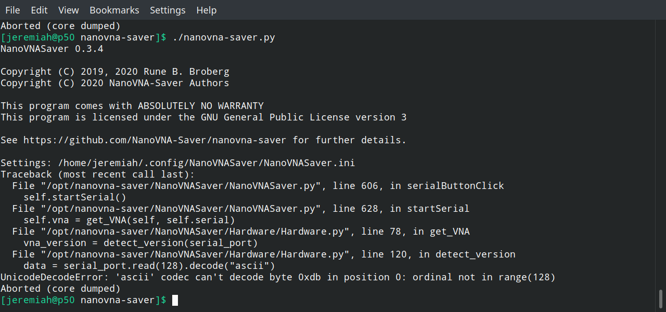The height and width of the screenshot is (312, 666).
Task: Click the terminal cursor at the last prompt
Action: pyautogui.click(x=175, y=300)
